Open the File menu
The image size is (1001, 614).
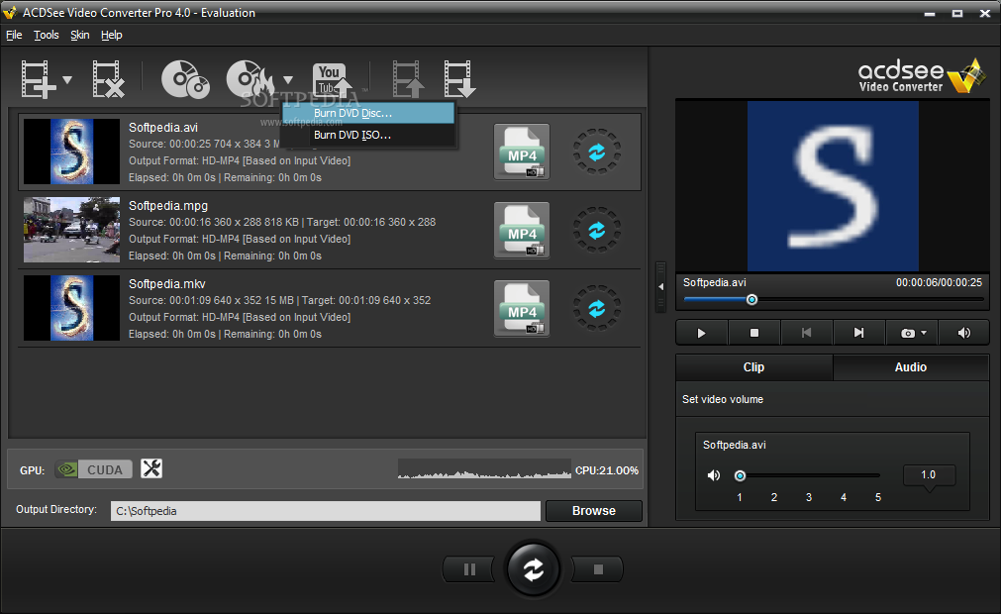pyautogui.click(x=14, y=35)
